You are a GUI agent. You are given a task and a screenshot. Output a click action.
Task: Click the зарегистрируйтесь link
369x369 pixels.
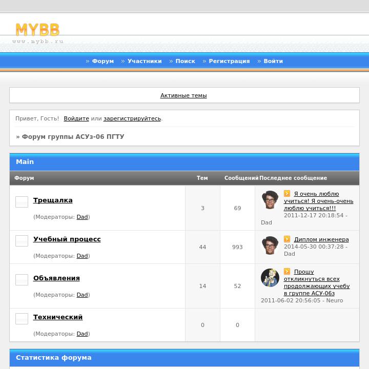[x=132, y=118]
